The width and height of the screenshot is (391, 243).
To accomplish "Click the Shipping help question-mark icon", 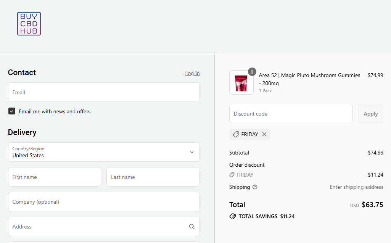I will [254, 187].
